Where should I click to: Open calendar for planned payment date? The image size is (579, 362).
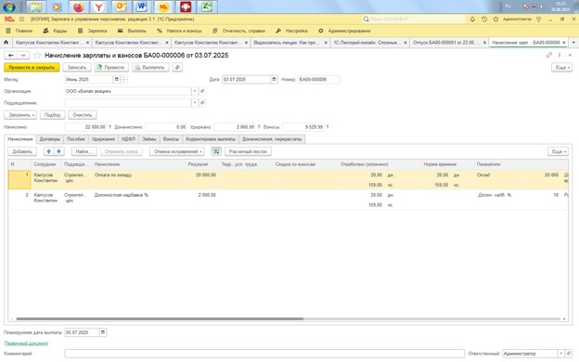tap(103, 332)
